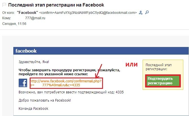
Task: Click the red arrow annotation
Action: [99, 71]
